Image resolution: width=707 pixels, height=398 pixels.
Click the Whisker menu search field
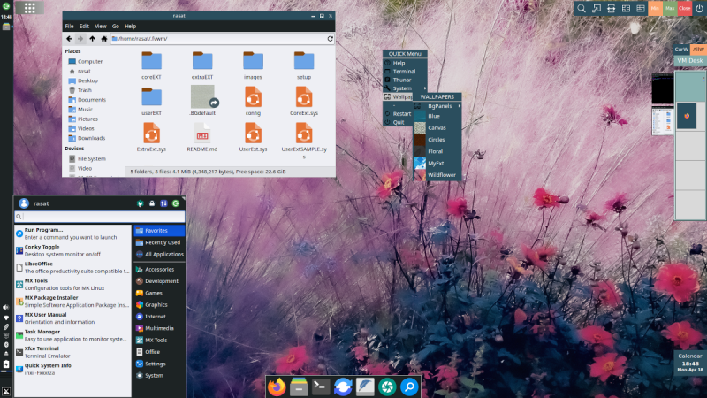coord(100,217)
